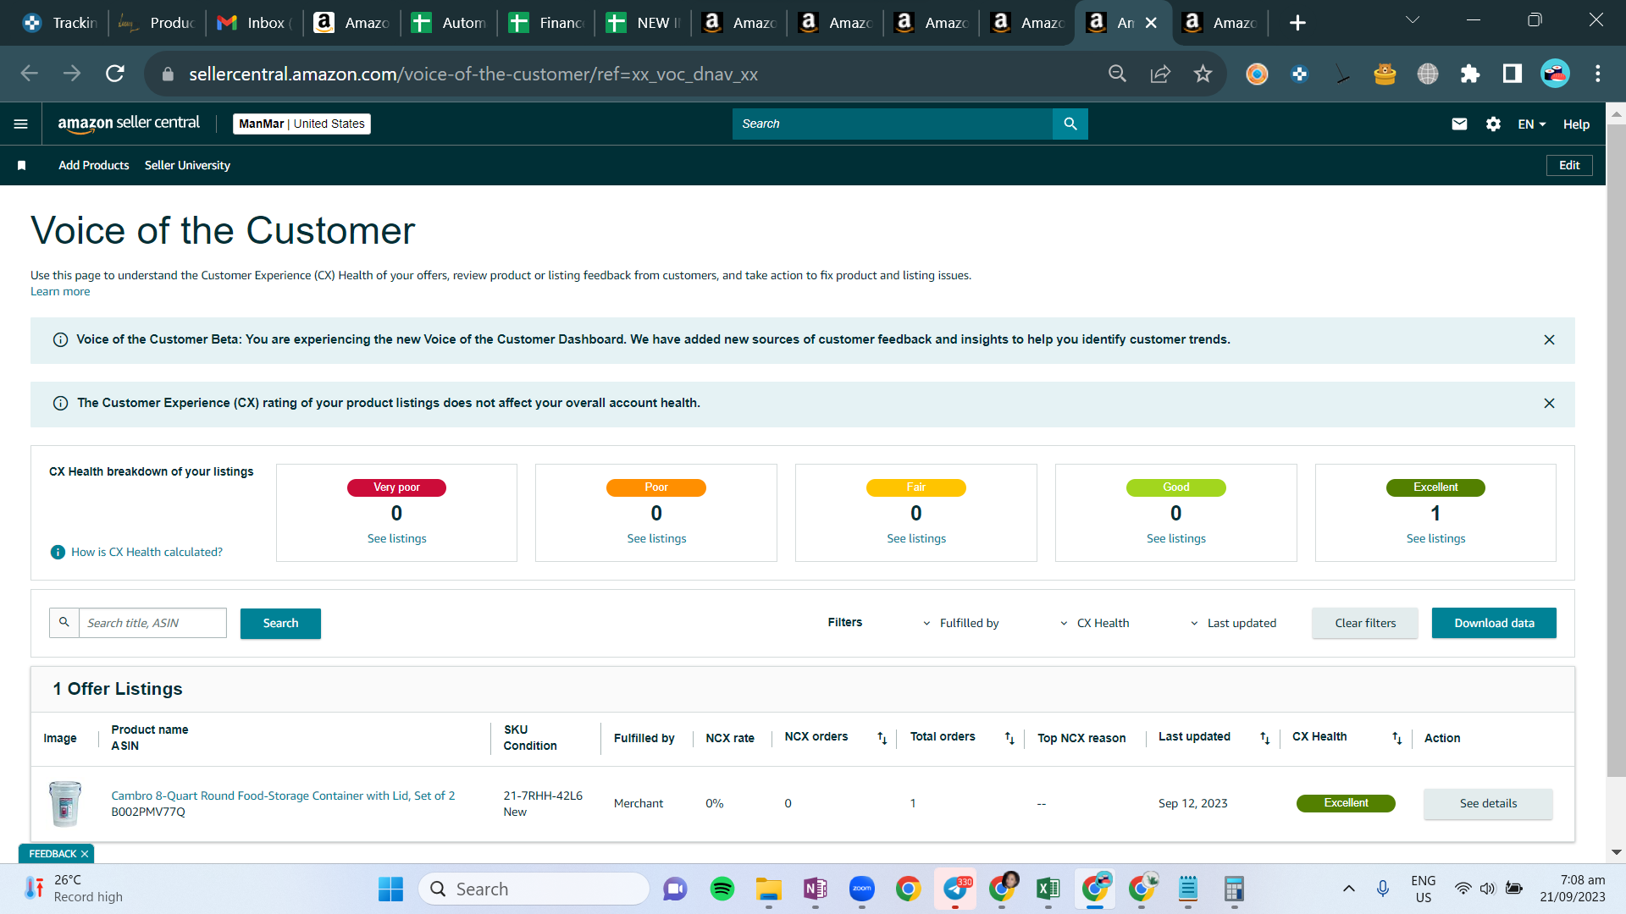Click the page vertical scrollbar
The image size is (1626, 914).
[1616, 449]
